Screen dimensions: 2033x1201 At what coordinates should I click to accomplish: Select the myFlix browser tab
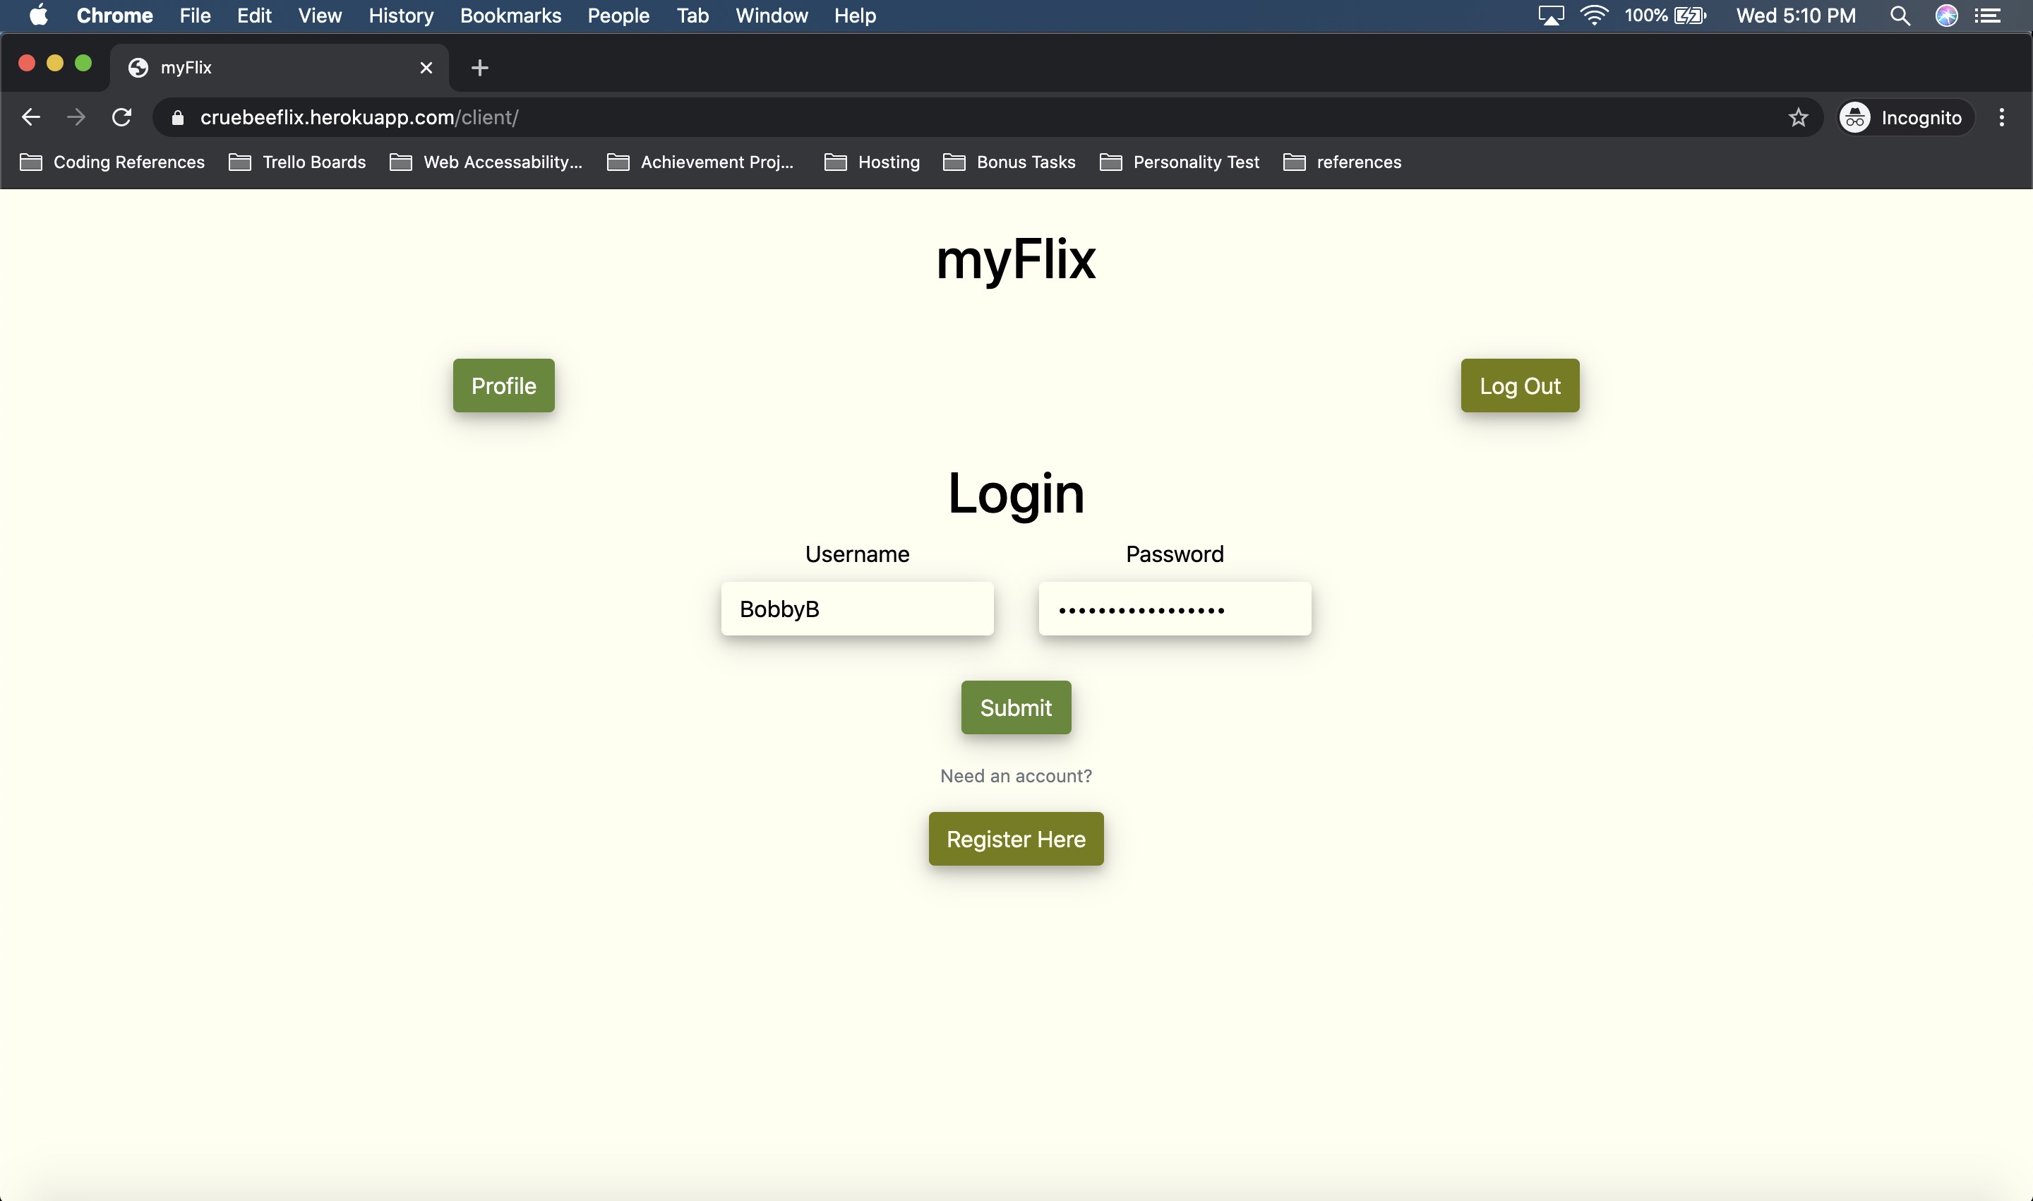tap(279, 68)
